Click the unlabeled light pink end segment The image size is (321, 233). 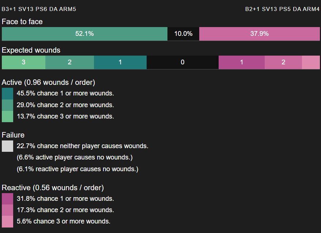coord(311,62)
